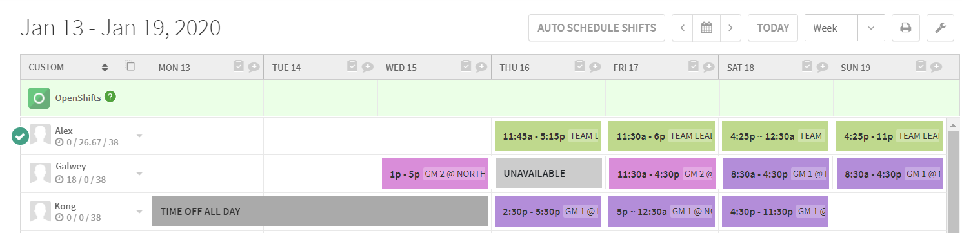Expand Kong's row dropdown arrow
This screenshot has height=233, width=962.
[x=139, y=212]
